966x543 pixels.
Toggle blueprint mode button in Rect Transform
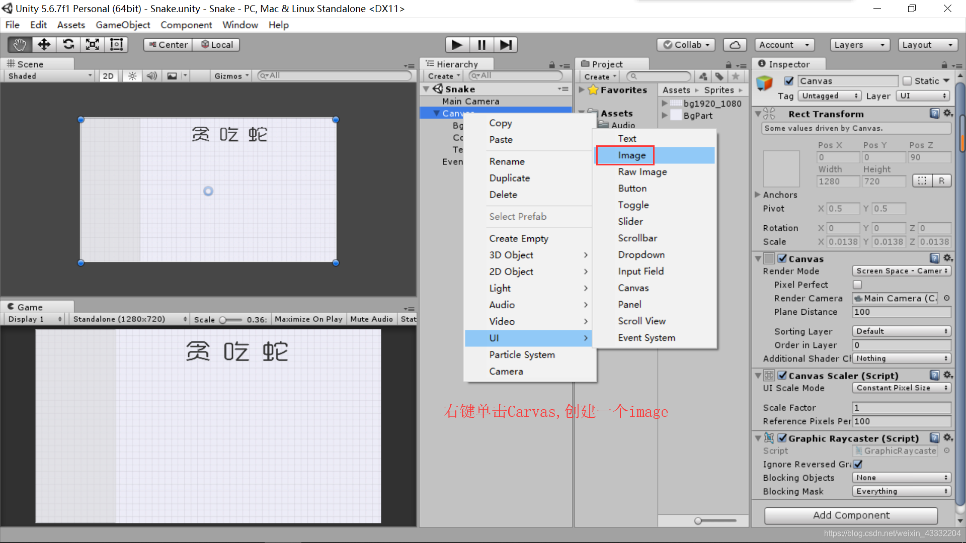click(922, 181)
